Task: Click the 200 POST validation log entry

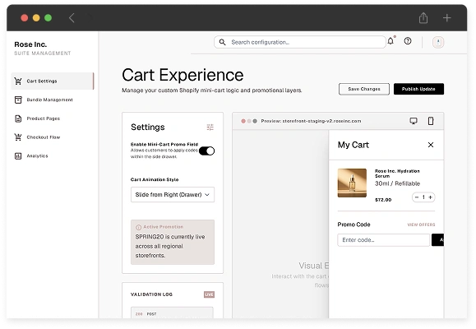Action: point(172,313)
